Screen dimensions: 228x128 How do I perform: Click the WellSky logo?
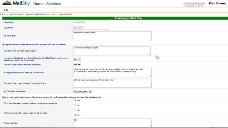[16, 4]
